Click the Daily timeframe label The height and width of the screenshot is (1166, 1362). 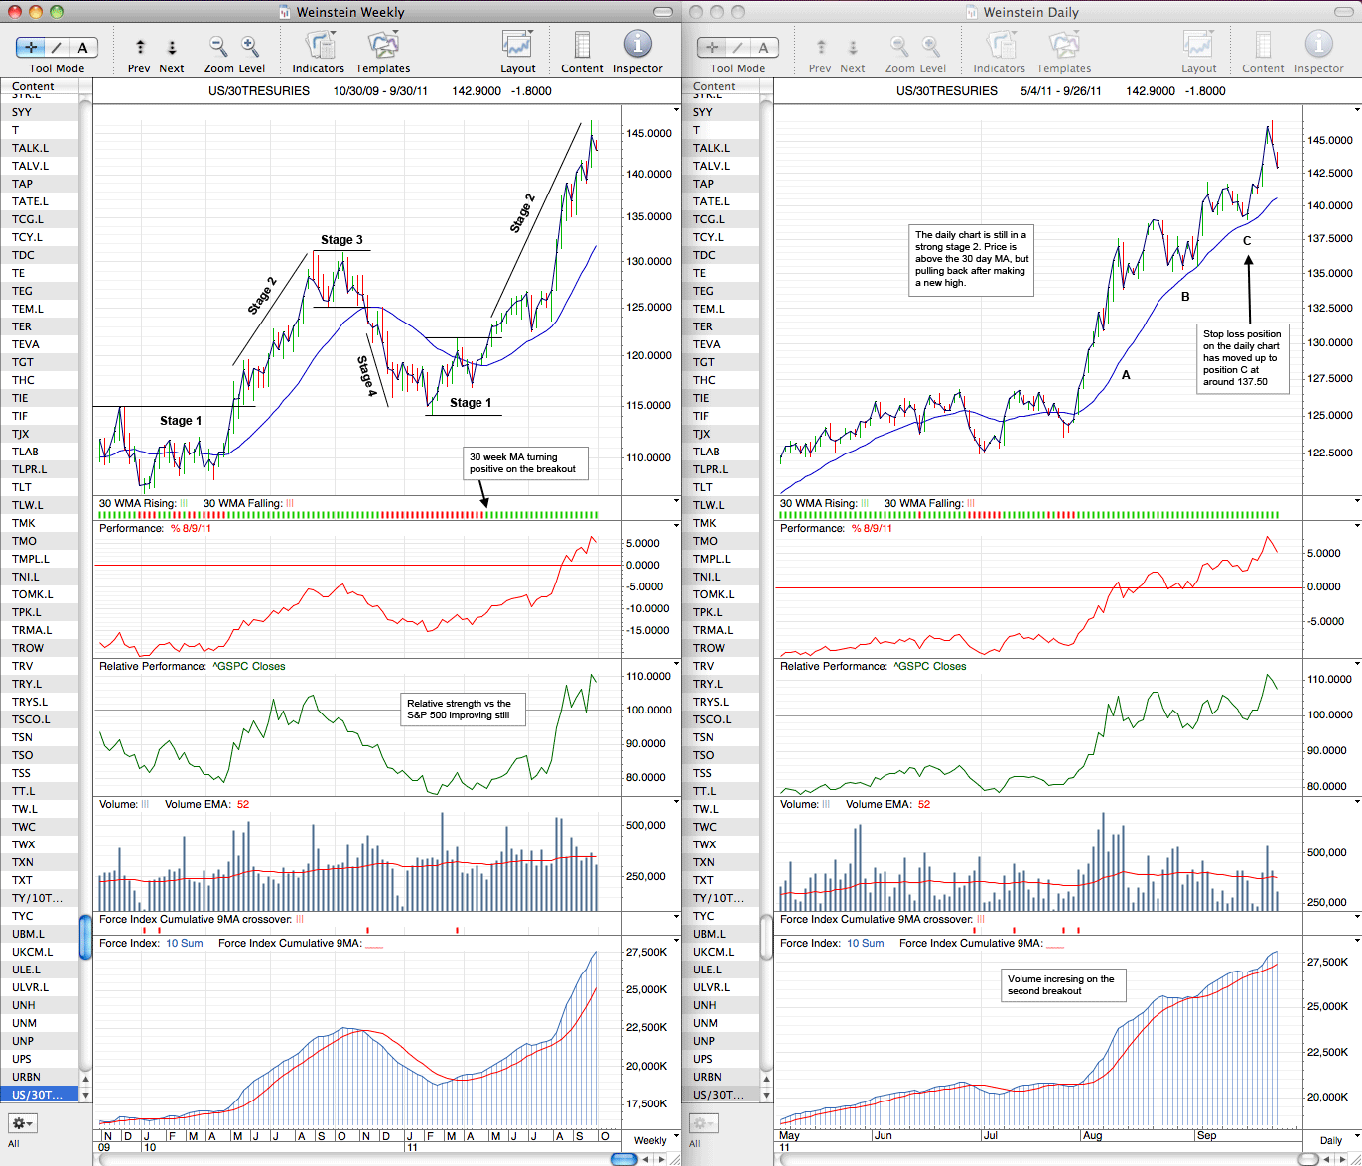(x=1330, y=1140)
